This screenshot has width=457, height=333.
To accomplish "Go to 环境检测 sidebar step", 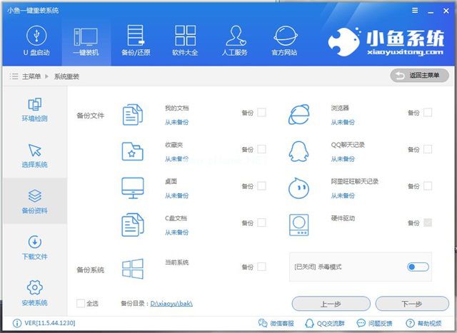I will pos(35,109).
